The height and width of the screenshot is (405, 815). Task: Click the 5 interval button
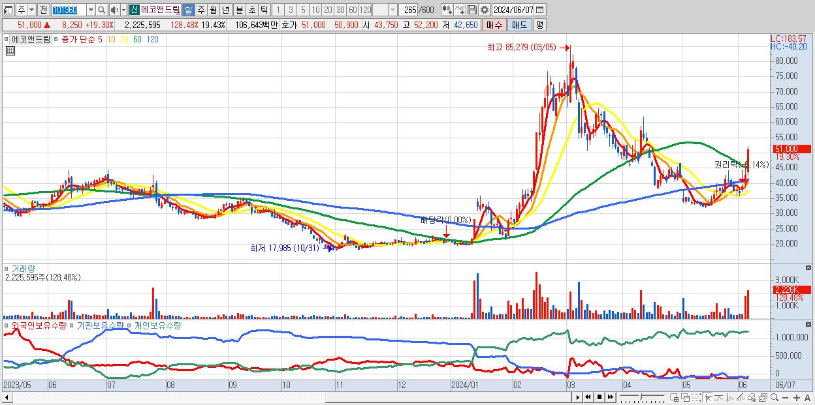pyautogui.click(x=303, y=10)
